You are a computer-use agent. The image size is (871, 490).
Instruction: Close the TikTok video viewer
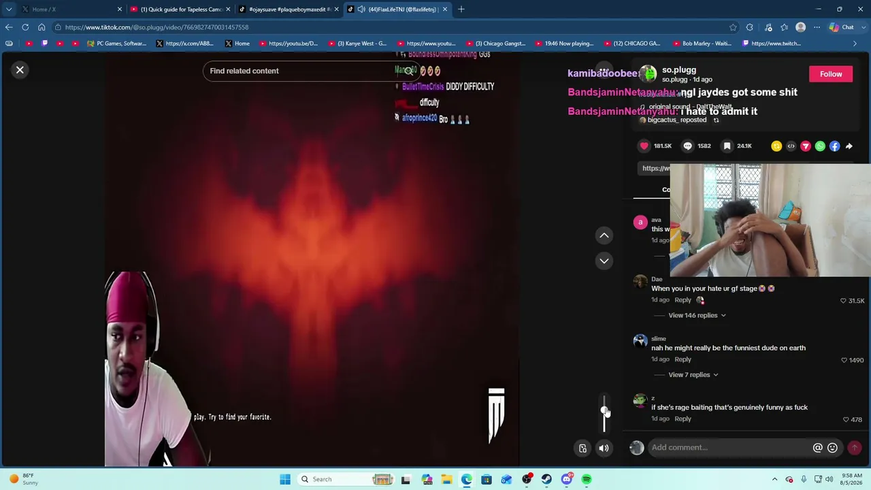coord(20,69)
